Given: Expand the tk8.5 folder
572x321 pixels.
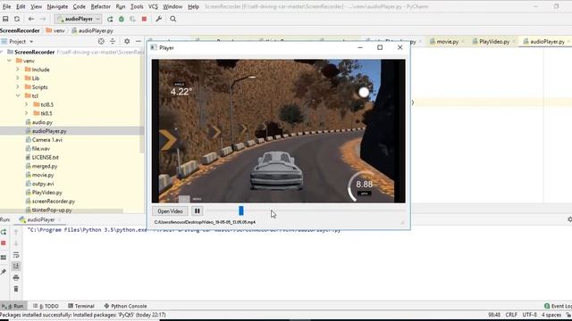Looking at the screenshot, I should [x=27, y=113].
